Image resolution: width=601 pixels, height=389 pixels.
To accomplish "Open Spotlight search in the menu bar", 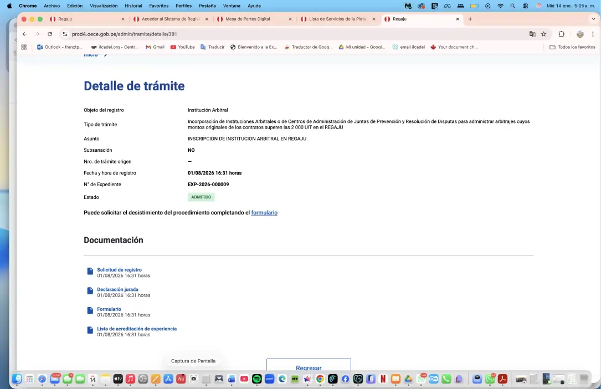I will [x=513, y=6].
